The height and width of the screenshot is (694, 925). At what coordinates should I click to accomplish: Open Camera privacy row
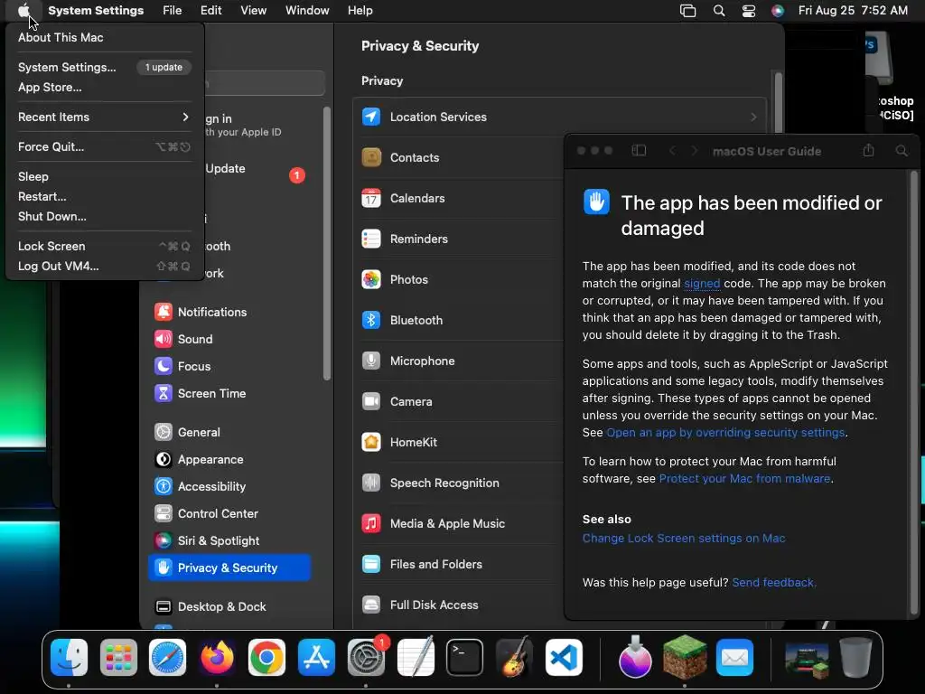[x=459, y=402]
